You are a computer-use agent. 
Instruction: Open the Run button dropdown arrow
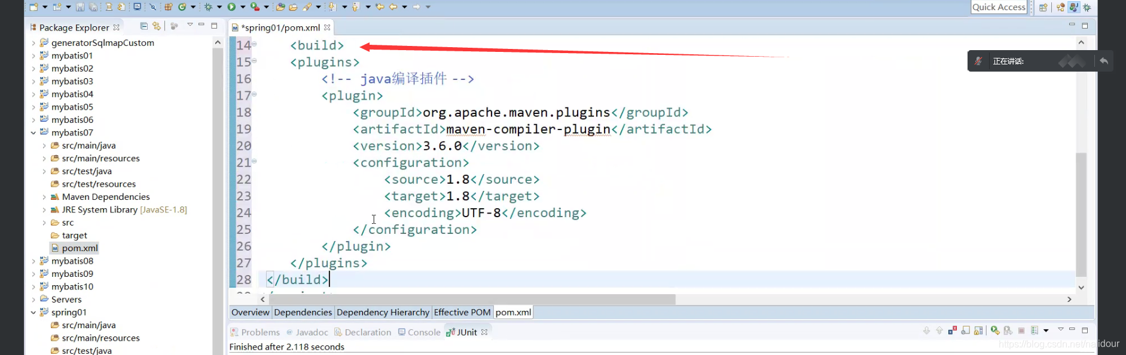243,7
